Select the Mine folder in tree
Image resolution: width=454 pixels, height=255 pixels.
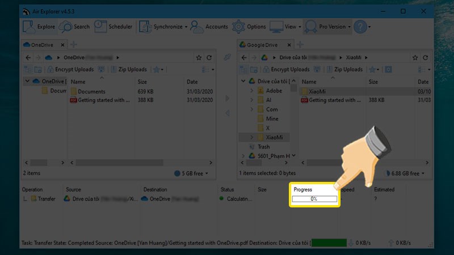268,118
